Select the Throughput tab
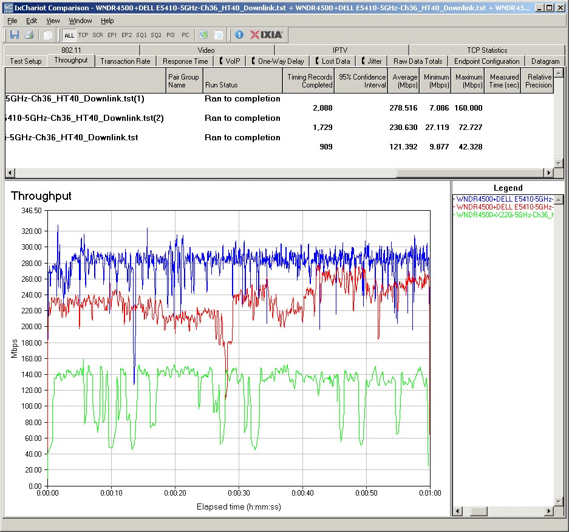This screenshot has width=569, height=532. point(71,60)
